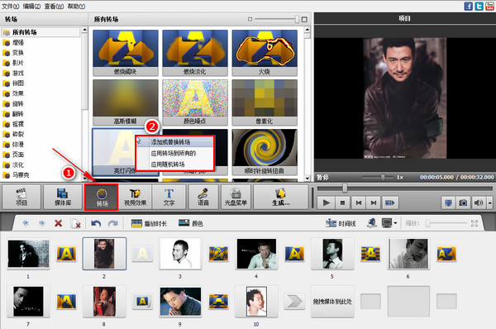Click the large thumbnails icon above gallery
This screenshot has width=496, height=329.
(x=304, y=19)
